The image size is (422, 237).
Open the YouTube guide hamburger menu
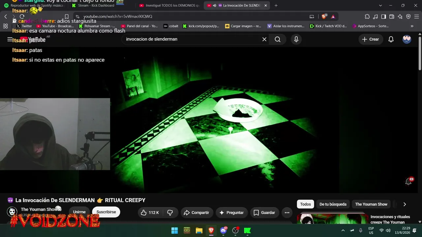pyautogui.click(x=10, y=39)
